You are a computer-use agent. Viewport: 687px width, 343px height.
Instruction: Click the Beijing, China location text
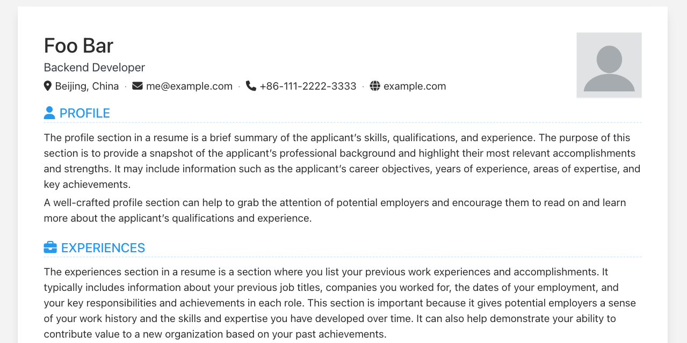coord(87,86)
